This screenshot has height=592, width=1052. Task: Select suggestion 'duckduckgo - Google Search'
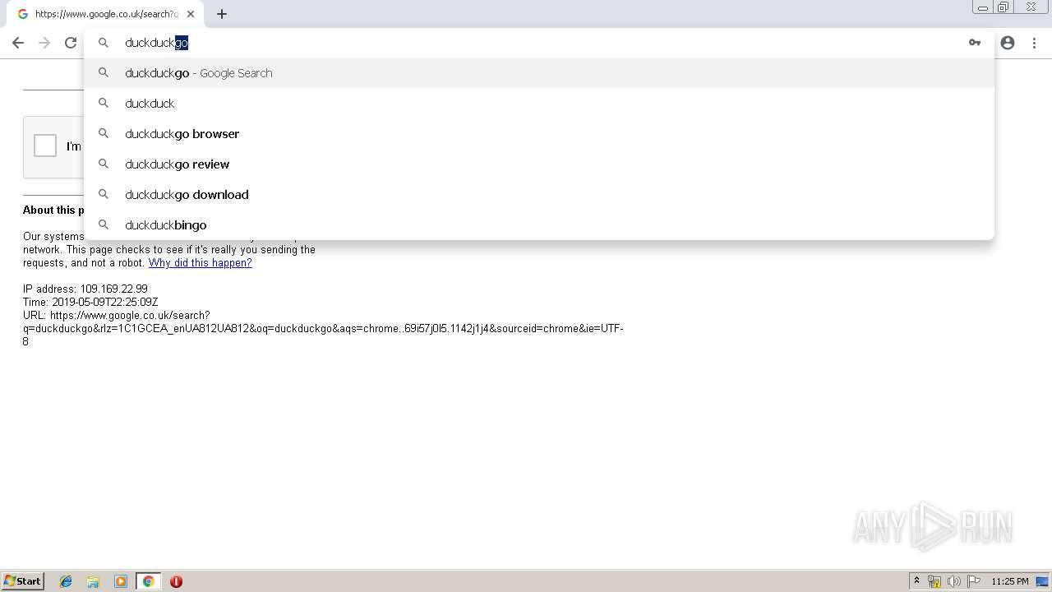pyautogui.click(x=539, y=73)
